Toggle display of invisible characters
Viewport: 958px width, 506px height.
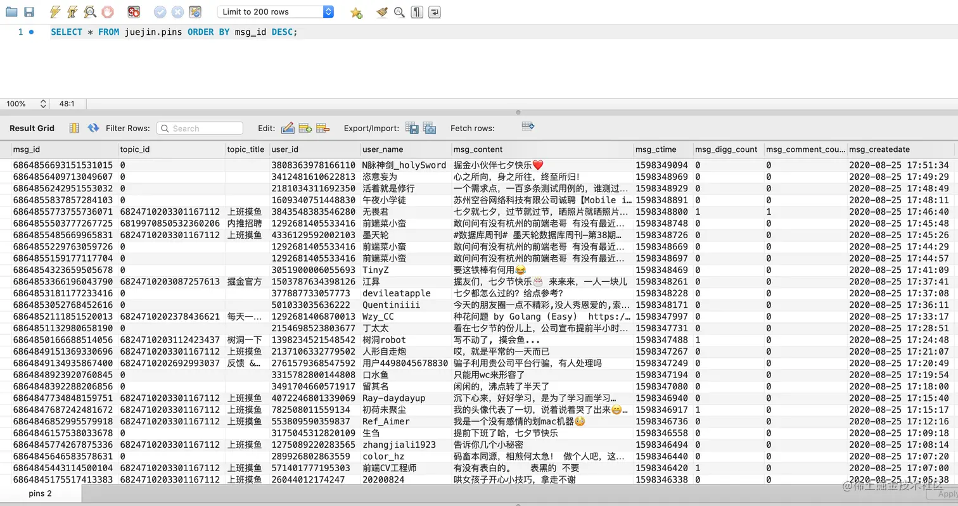417,12
